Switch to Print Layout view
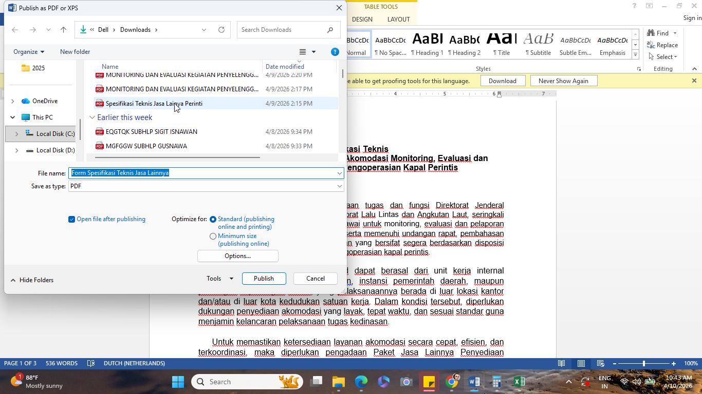This screenshot has width=702, height=394. [x=581, y=363]
